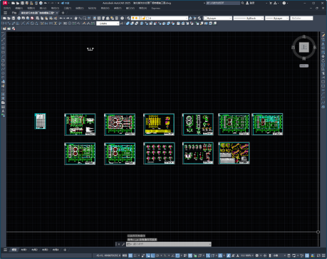
Task: Toggle snap mode in status bar
Action: (x=135, y=256)
